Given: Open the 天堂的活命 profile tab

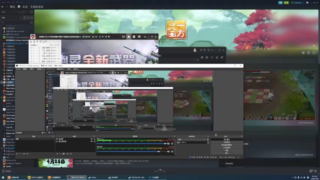Looking at the screenshot, I should (x=37, y=7).
